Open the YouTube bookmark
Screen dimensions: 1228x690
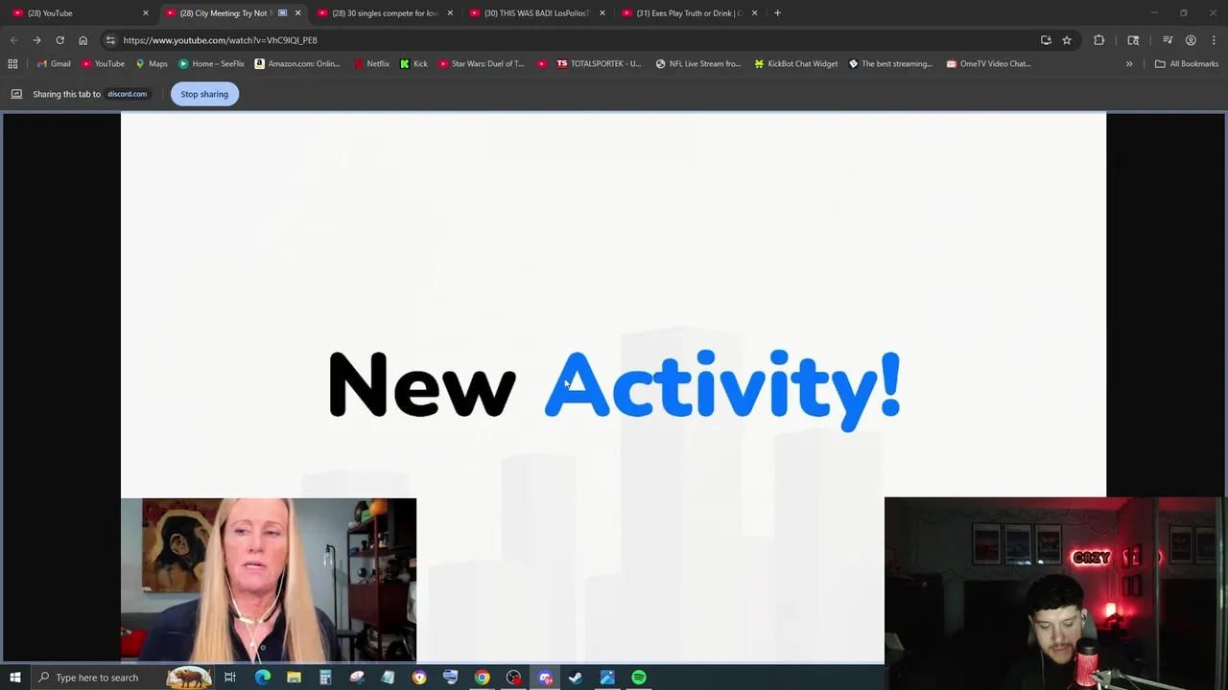click(x=103, y=64)
